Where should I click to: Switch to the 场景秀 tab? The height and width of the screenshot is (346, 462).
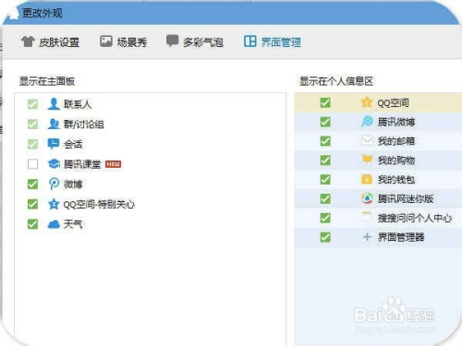[124, 42]
